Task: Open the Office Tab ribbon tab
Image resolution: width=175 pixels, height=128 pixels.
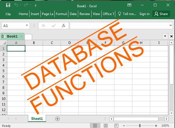Action: [108, 14]
